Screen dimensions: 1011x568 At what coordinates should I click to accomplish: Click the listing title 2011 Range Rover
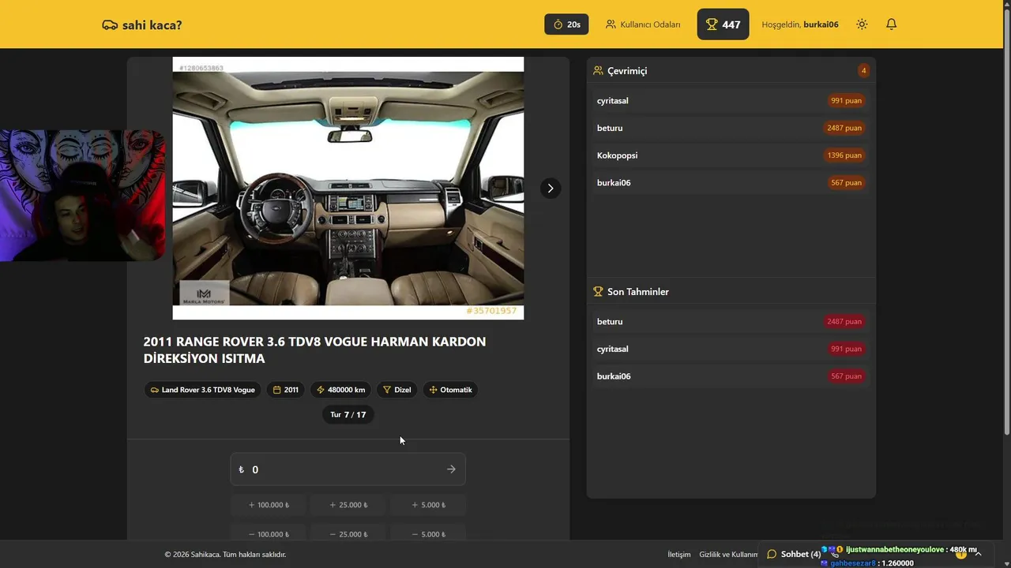[x=314, y=349]
